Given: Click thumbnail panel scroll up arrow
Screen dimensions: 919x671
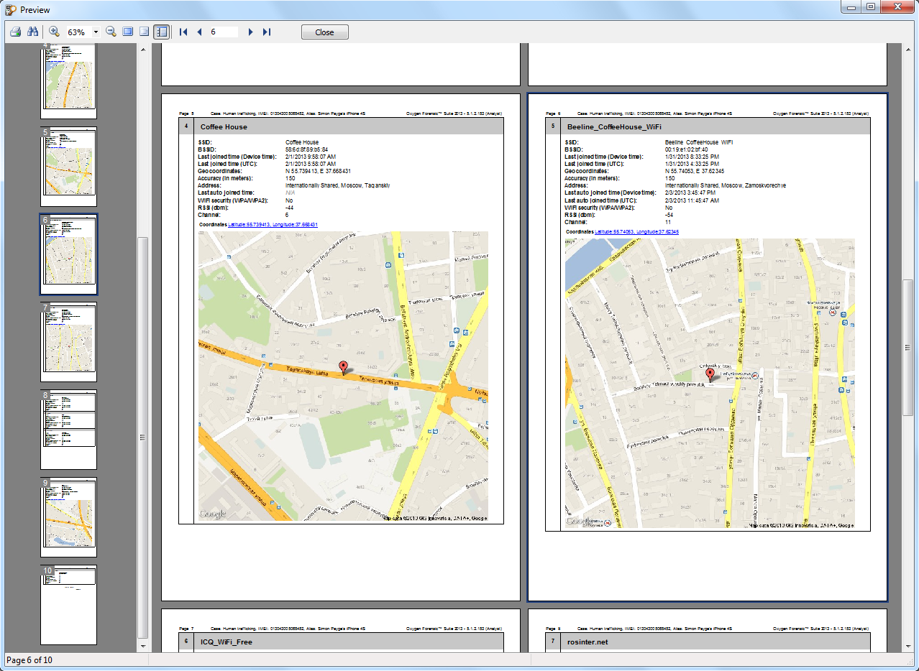Looking at the screenshot, I should pyautogui.click(x=142, y=50).
